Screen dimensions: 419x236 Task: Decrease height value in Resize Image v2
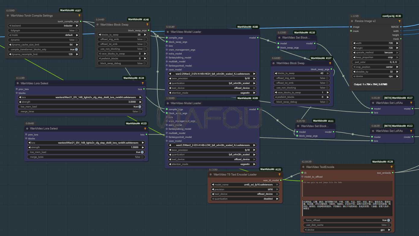(x=354, y=48)
